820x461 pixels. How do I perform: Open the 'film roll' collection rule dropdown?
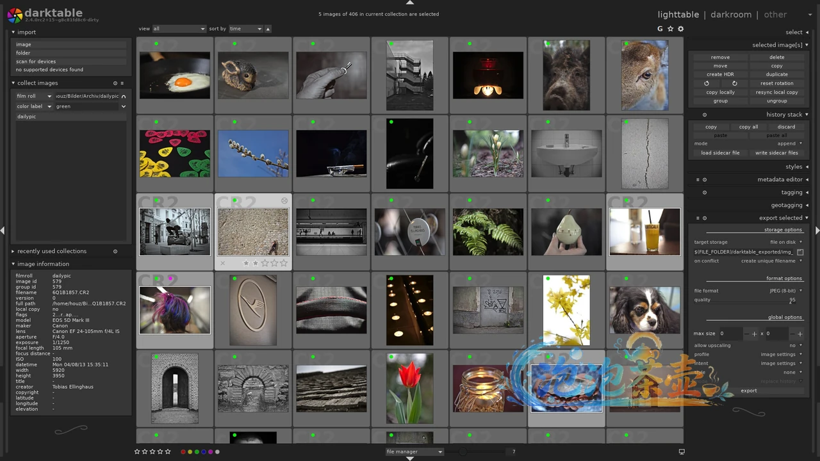(34, 96)
